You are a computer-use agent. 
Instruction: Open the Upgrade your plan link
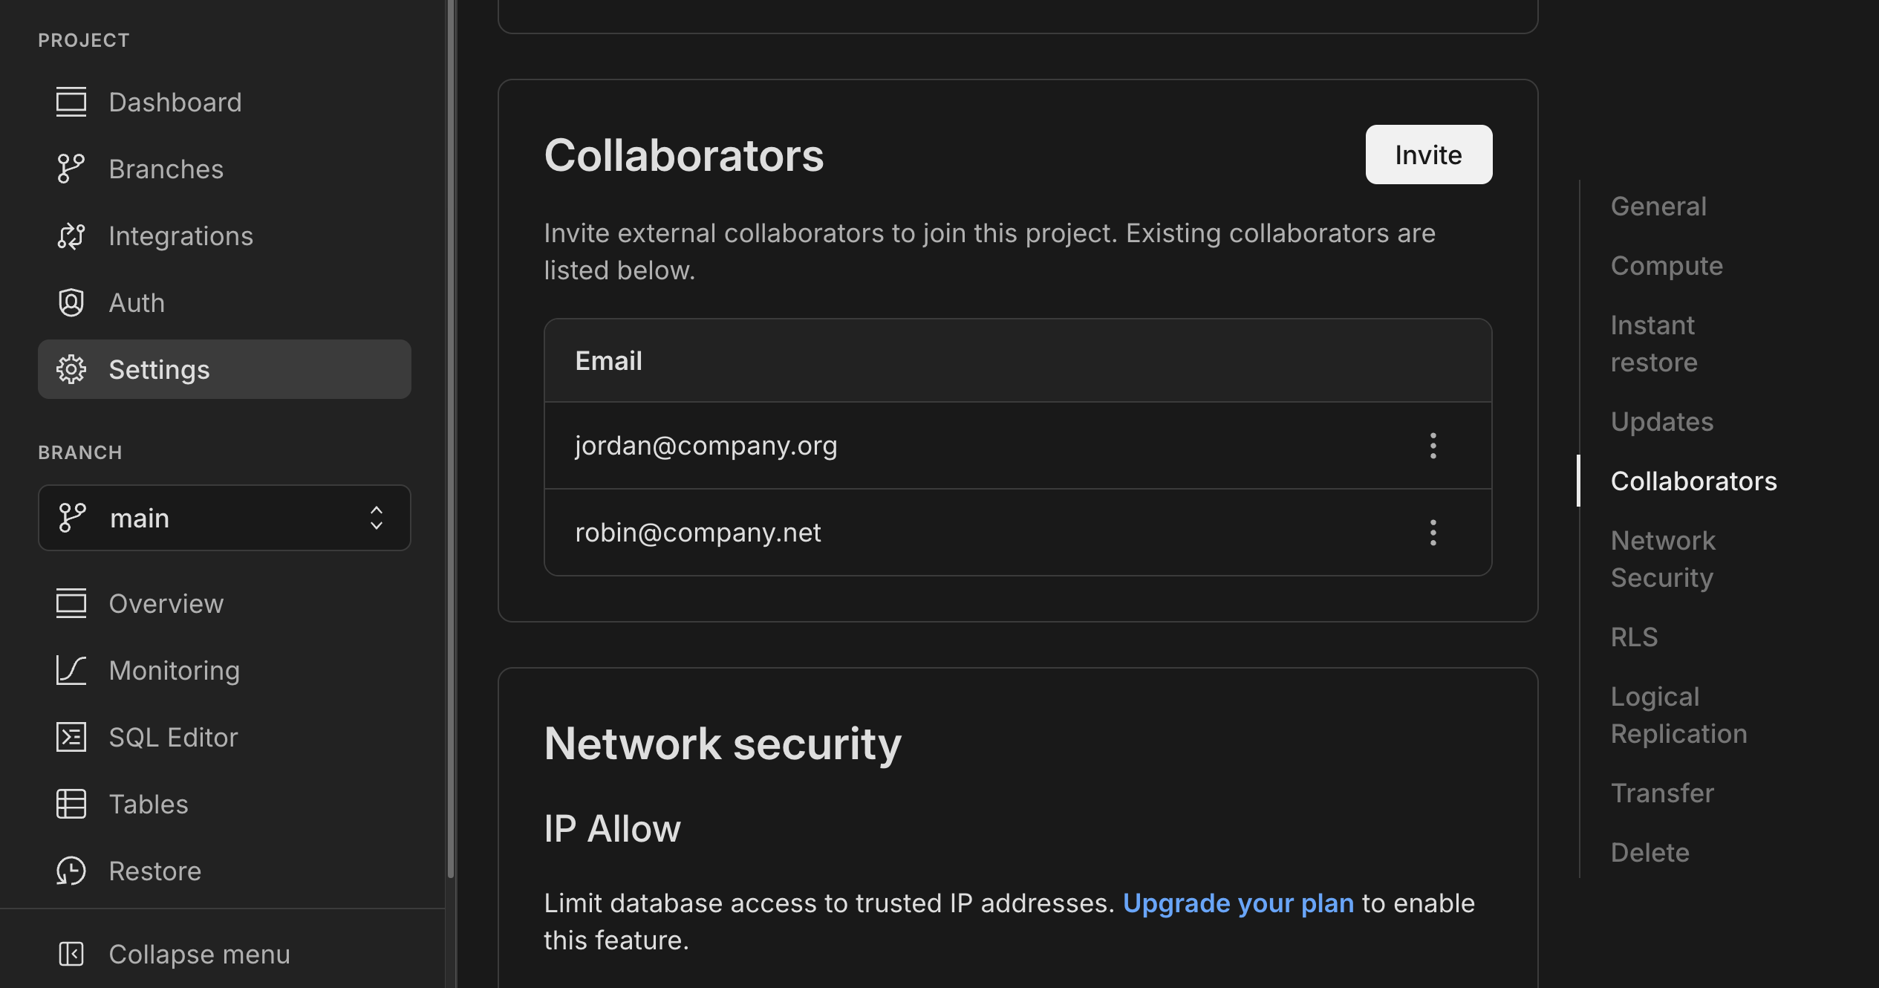(1239, 903)
